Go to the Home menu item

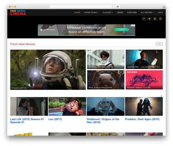(77, 12)
